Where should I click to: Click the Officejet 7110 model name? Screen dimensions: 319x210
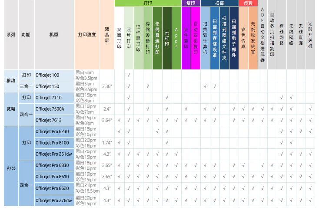[x=49, y=98]
